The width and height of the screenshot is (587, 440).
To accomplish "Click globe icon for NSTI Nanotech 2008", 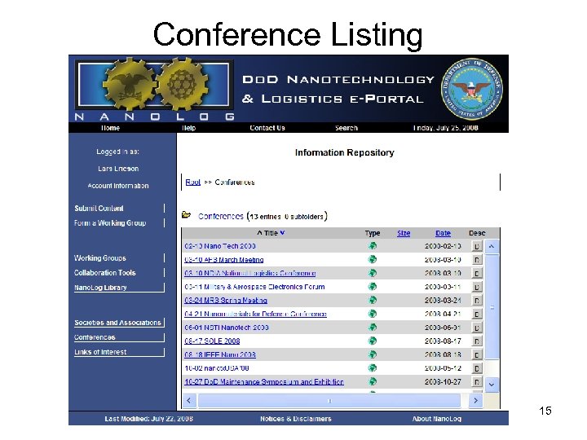I will click(x=373, y=328).
